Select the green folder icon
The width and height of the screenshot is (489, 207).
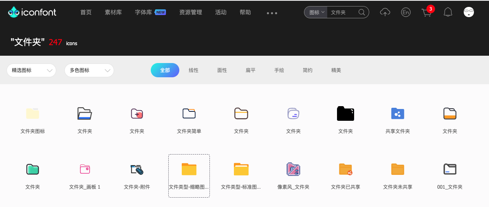pyautogui.click(x=33, y=169)
